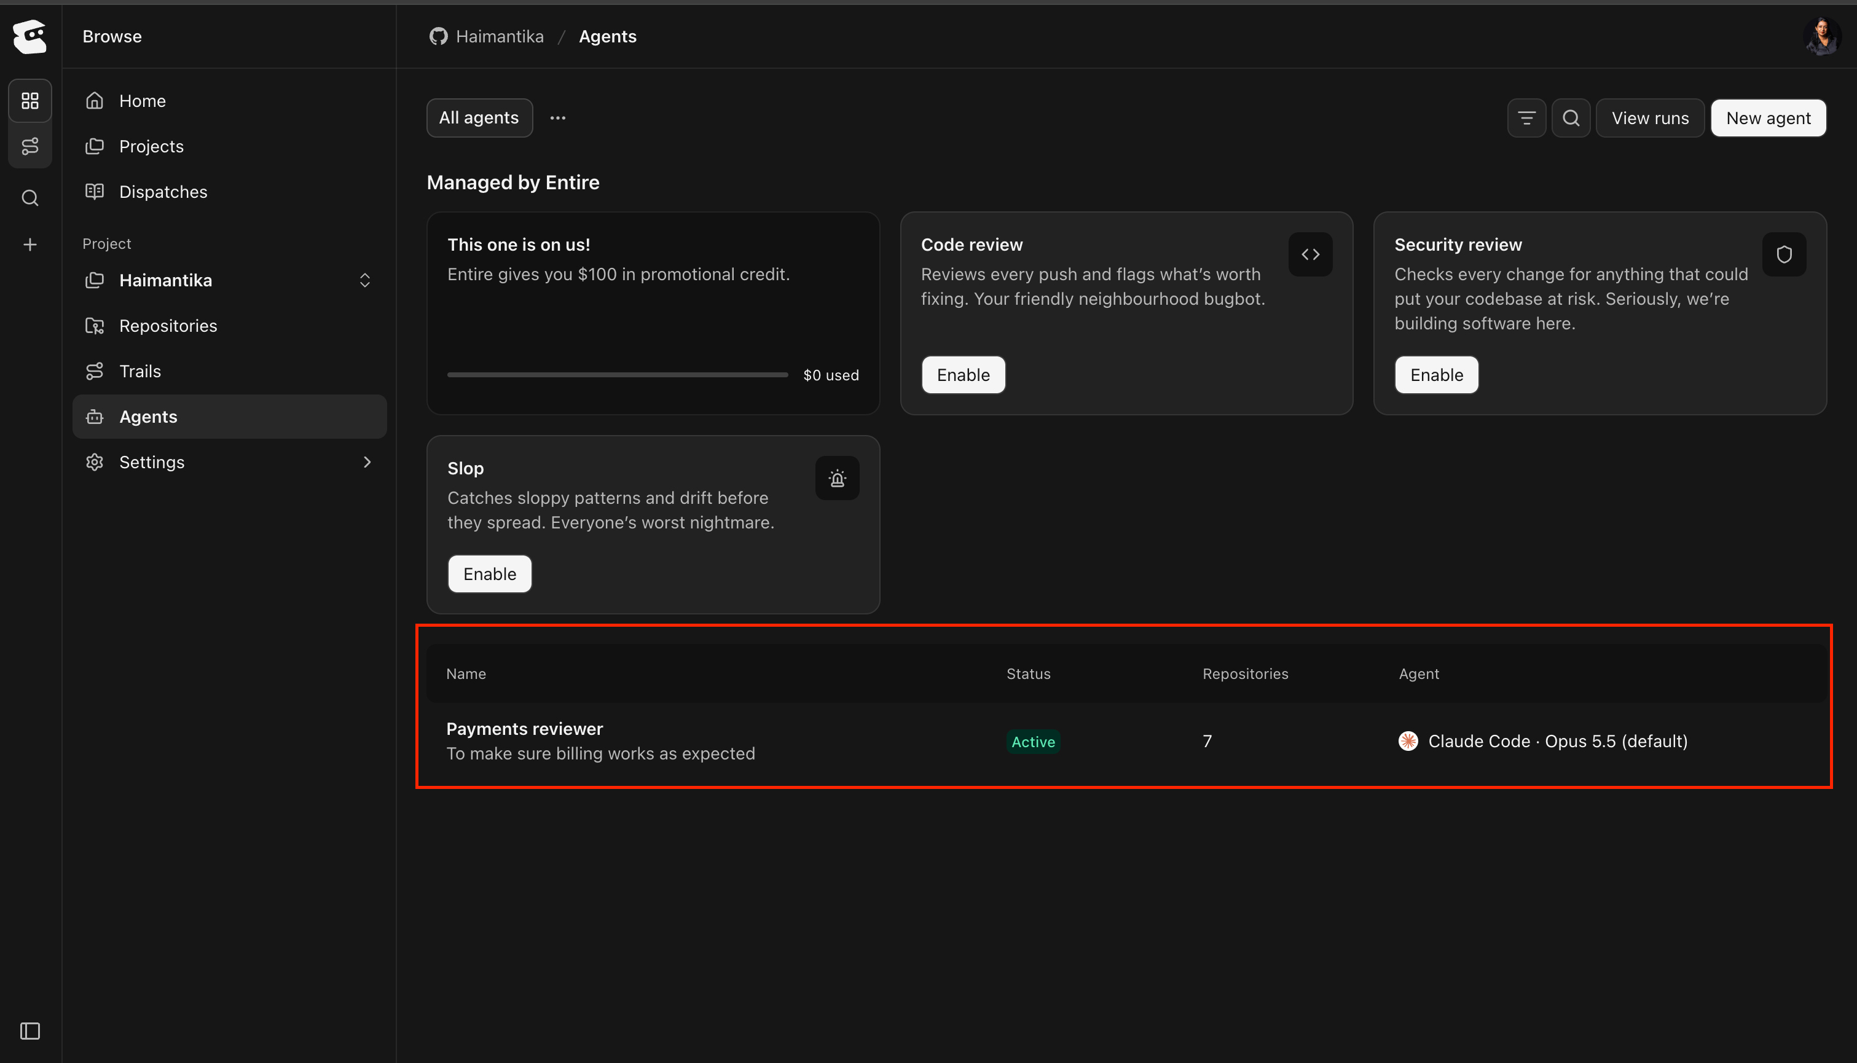Expand the Haimantika project switcher
The image size is (1857, 1063).
[x=229, y=280]
